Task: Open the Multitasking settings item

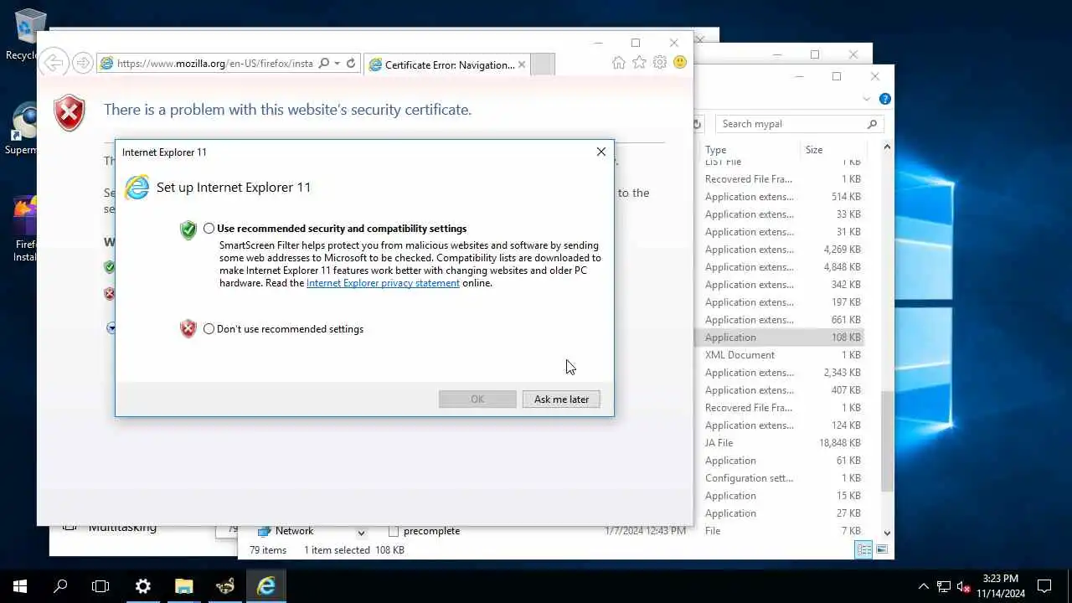Action: [122, 528]
